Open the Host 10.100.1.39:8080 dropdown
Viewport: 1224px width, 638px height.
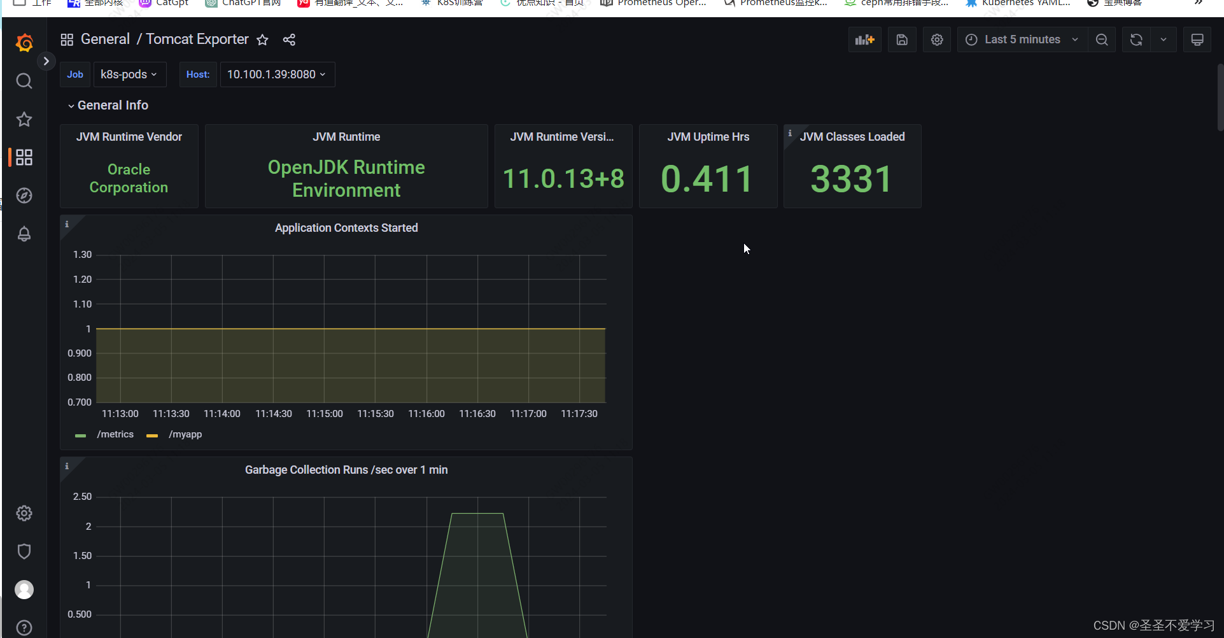tap(278, 74)
